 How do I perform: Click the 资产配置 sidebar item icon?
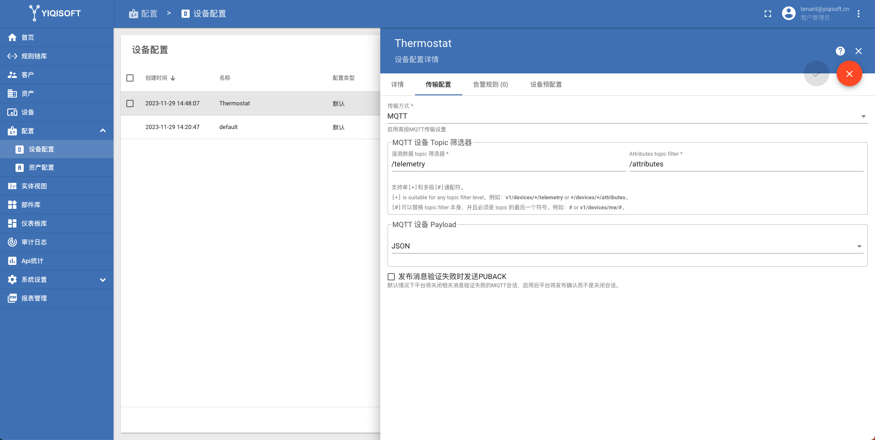pyautogui.click(x=20, y=168)
